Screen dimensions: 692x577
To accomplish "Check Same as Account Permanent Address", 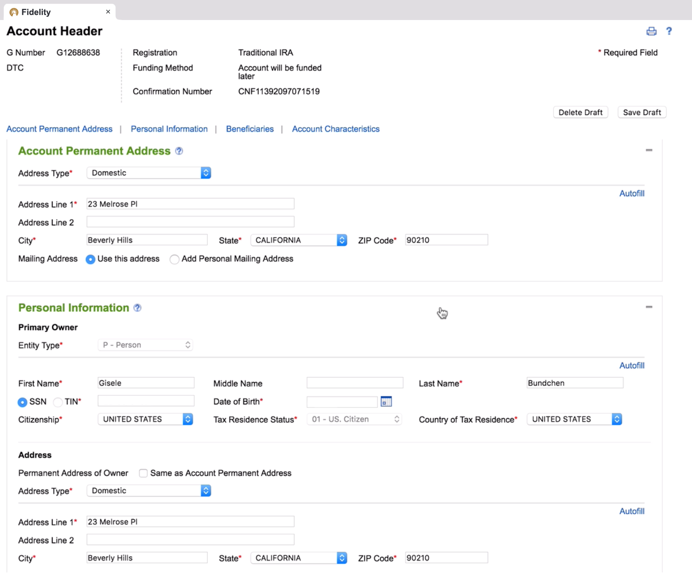I will pos(144,473).
